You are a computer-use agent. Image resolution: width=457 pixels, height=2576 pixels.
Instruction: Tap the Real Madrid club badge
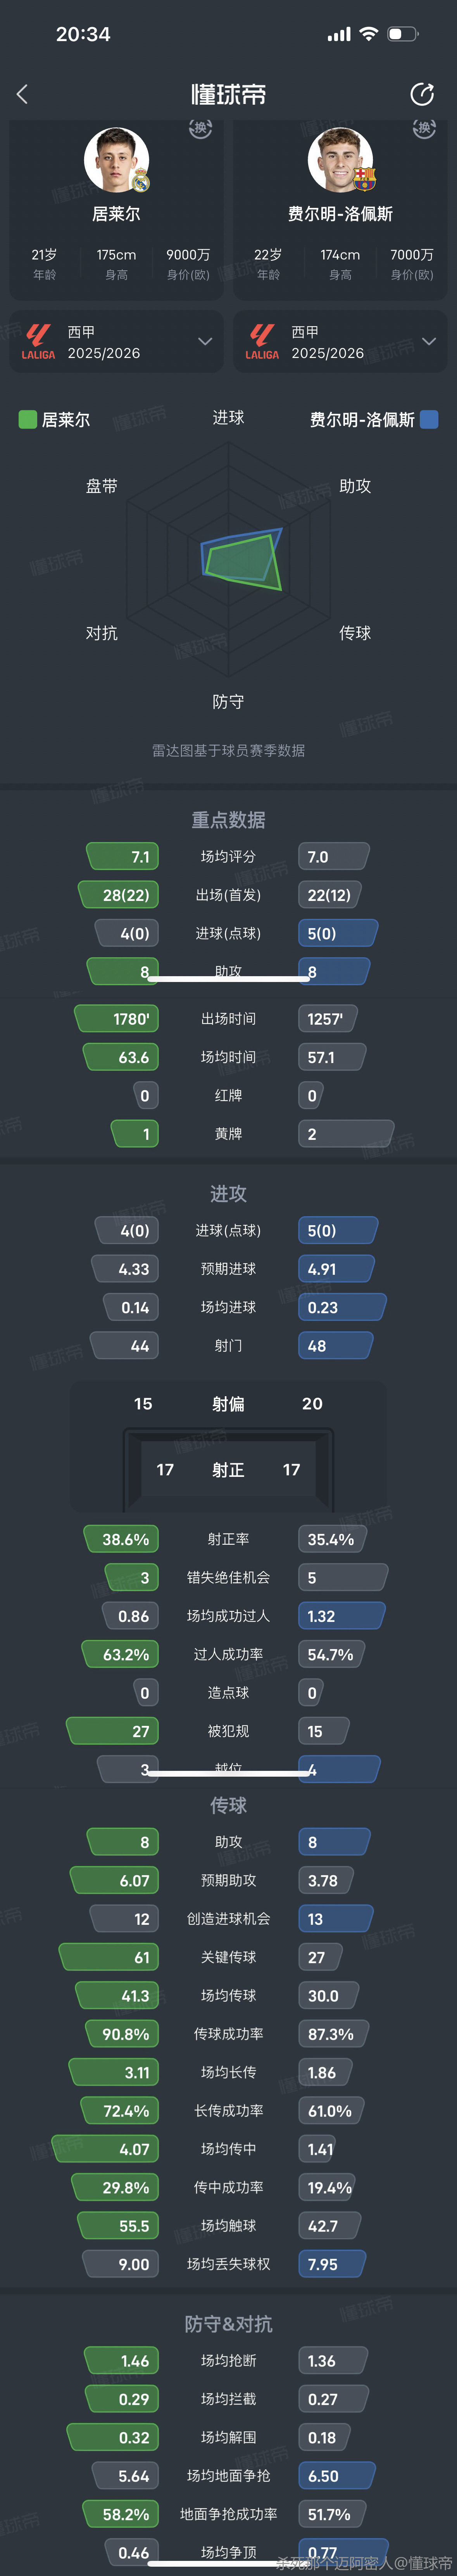(141, 181)
